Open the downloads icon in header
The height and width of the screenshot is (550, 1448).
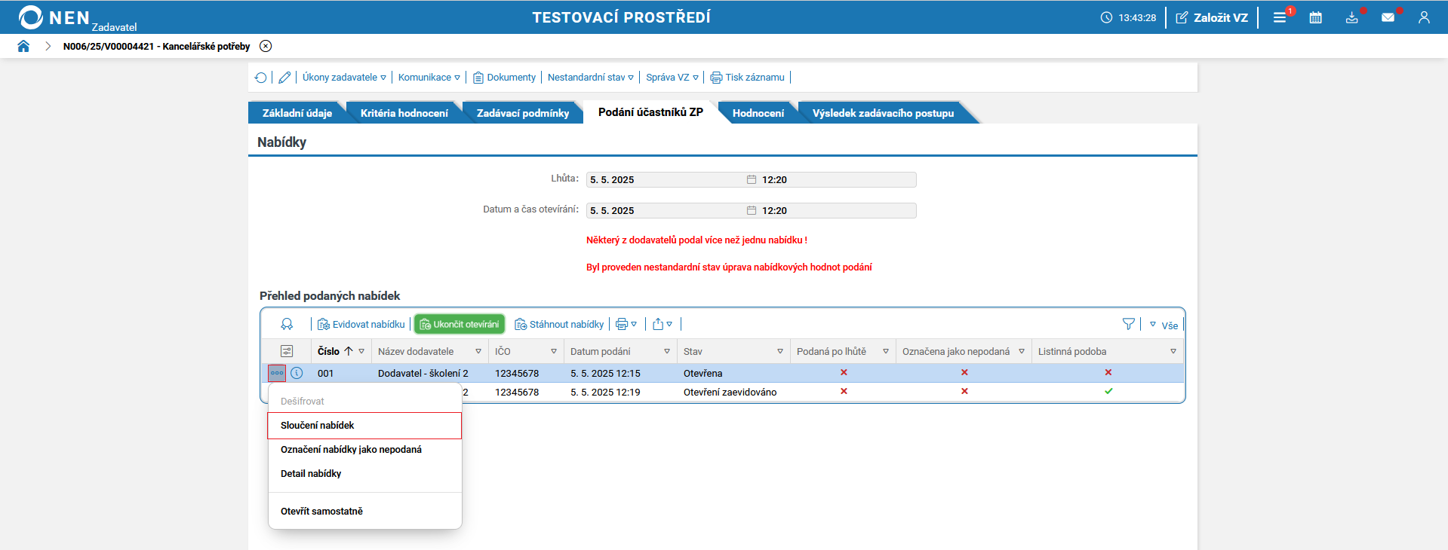(x=1352, y=17)
